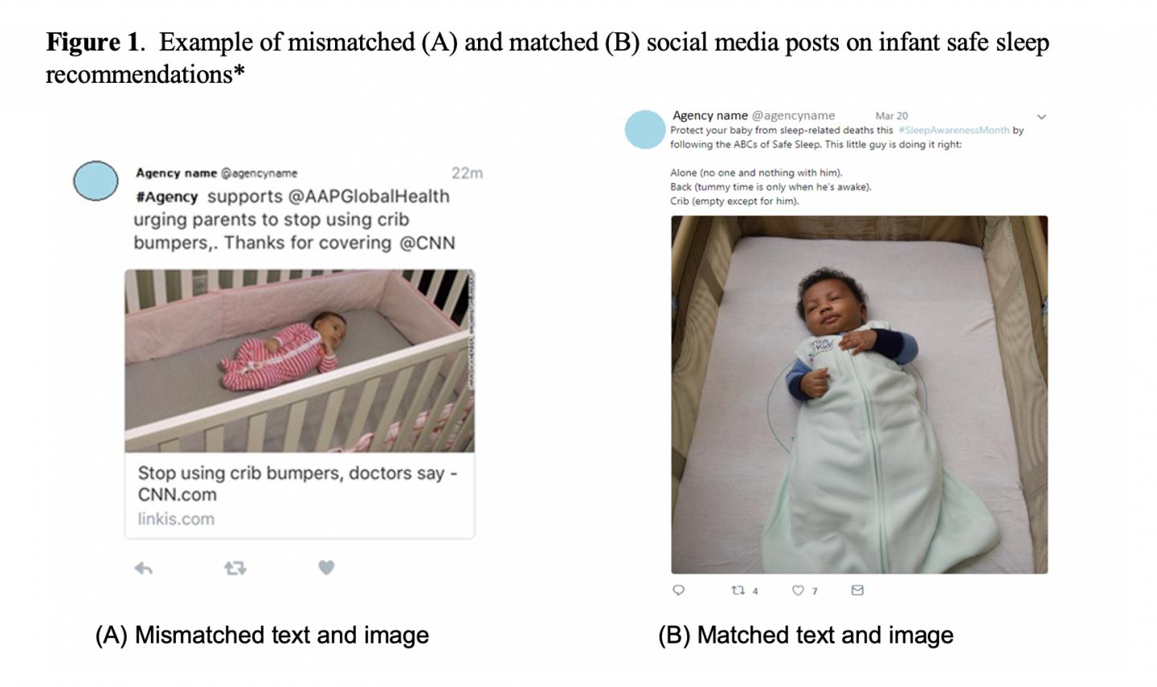Retweet the crib bumpers tweet
Screen dimensions: 1157x687
235,569
